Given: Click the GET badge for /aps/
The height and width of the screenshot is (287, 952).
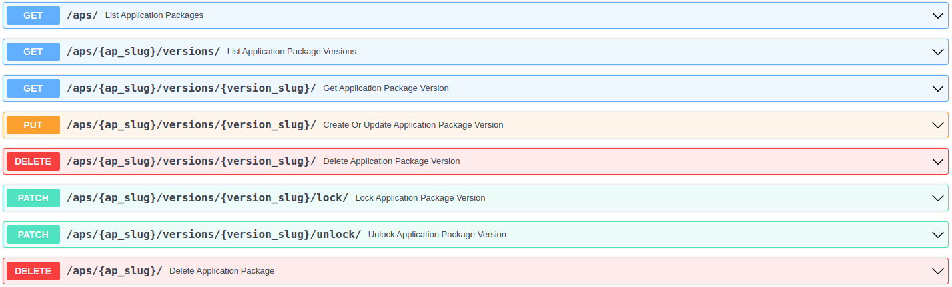Looking at the screenshot, I should coord(33,15).
